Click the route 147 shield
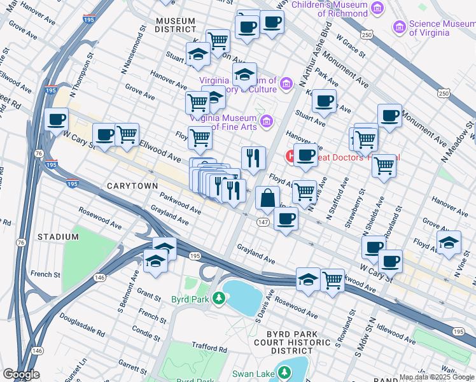 pyautogui.click(x=263, y=222)
